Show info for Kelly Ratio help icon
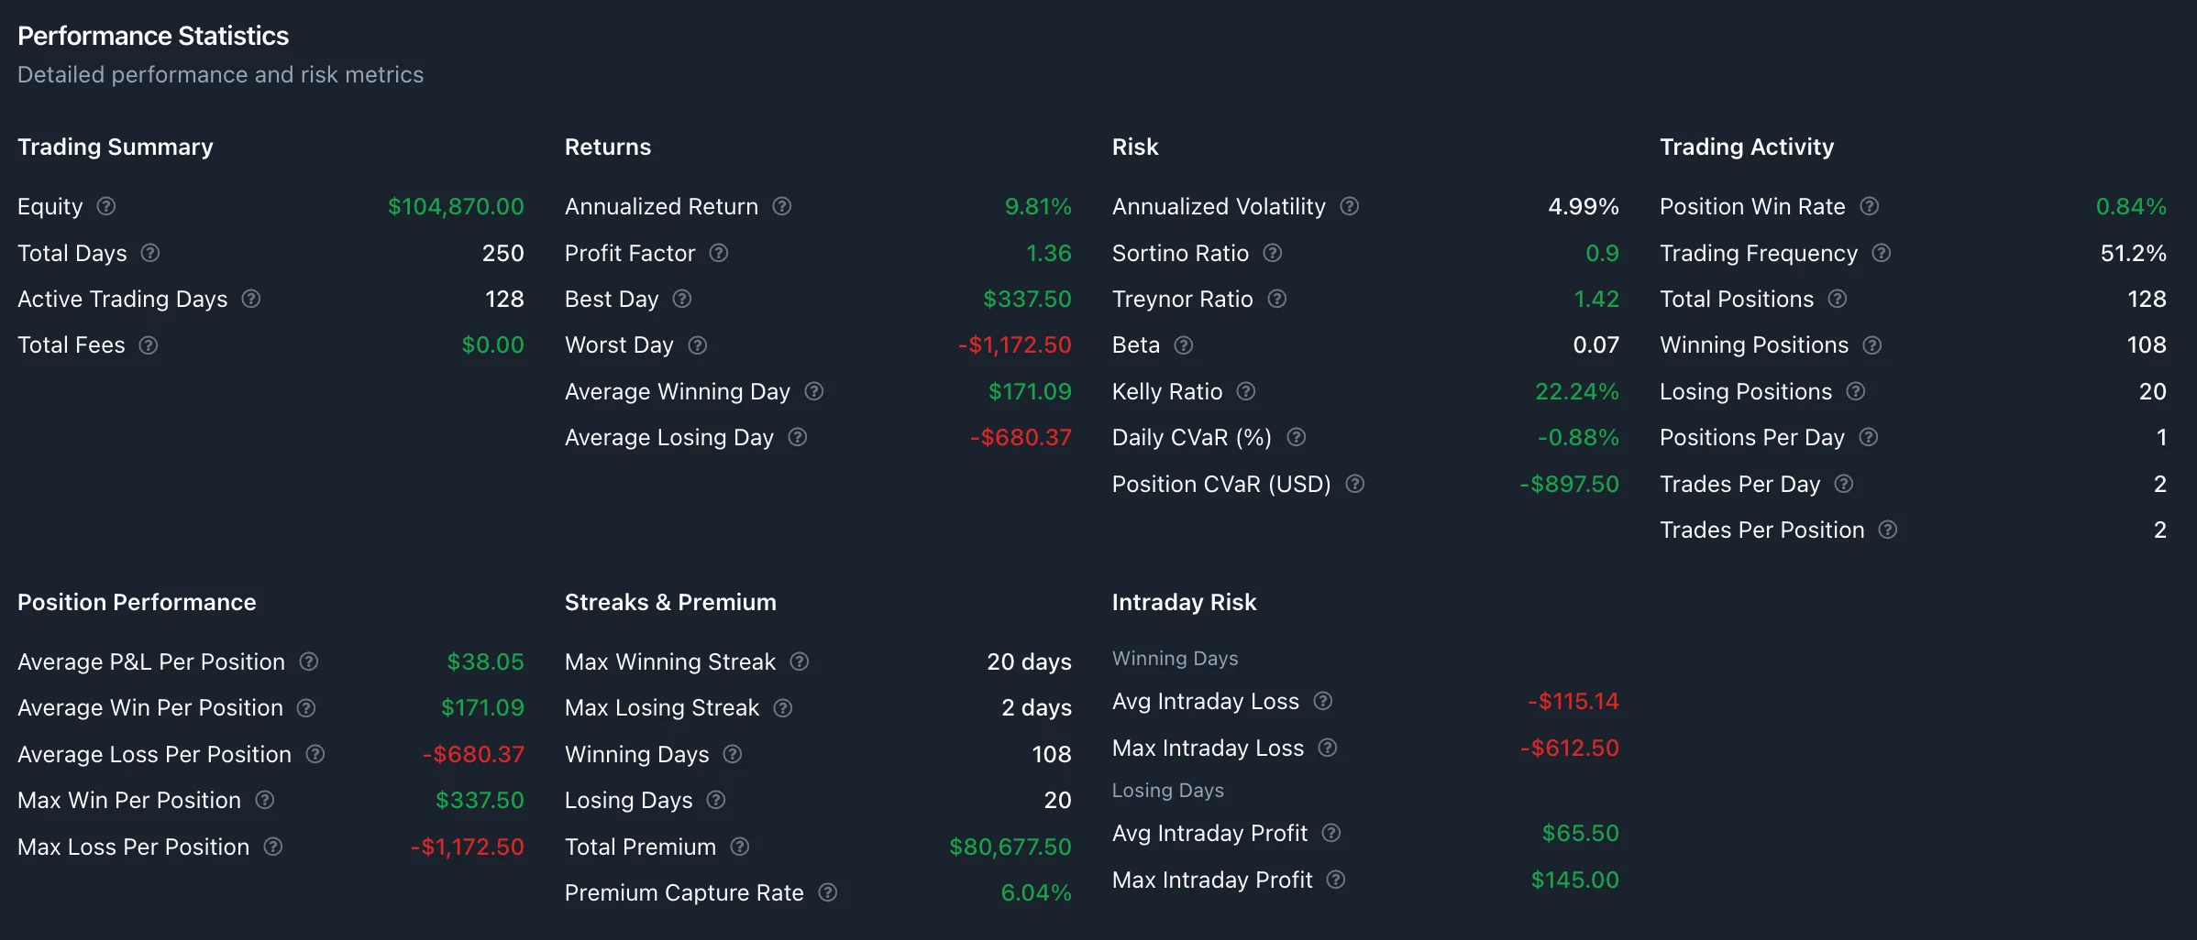 click(x=1245, y=391)
